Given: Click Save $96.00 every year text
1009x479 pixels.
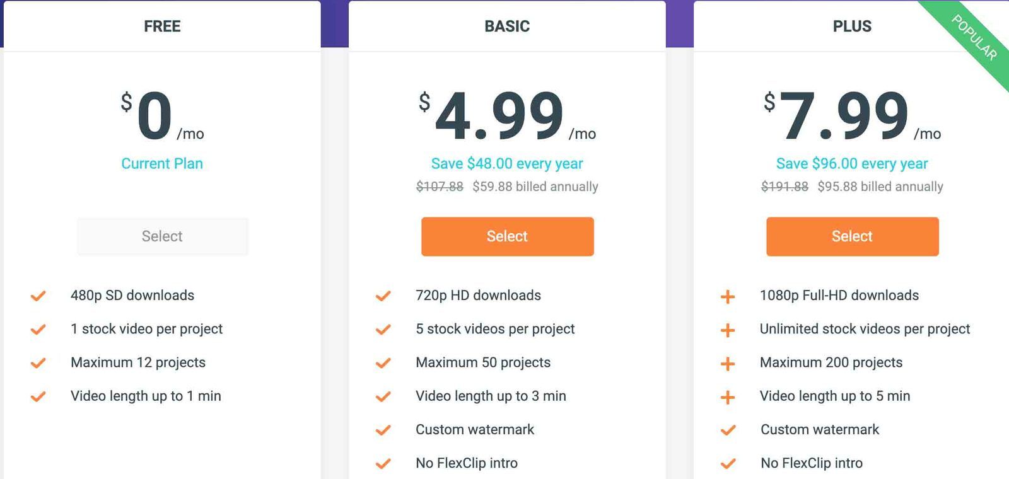Looking at the screenshot, I should pos(852,164).
